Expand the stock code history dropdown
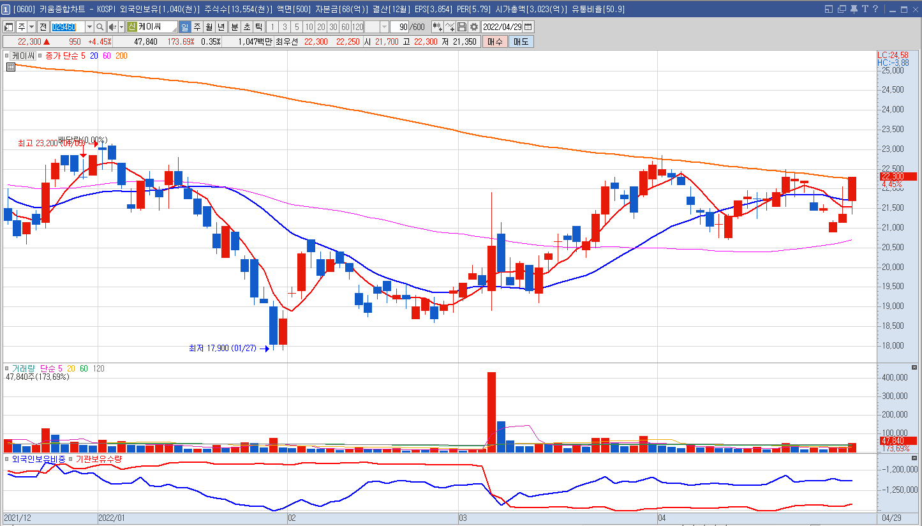Screen dimensions: 922x526 [89, 27]
